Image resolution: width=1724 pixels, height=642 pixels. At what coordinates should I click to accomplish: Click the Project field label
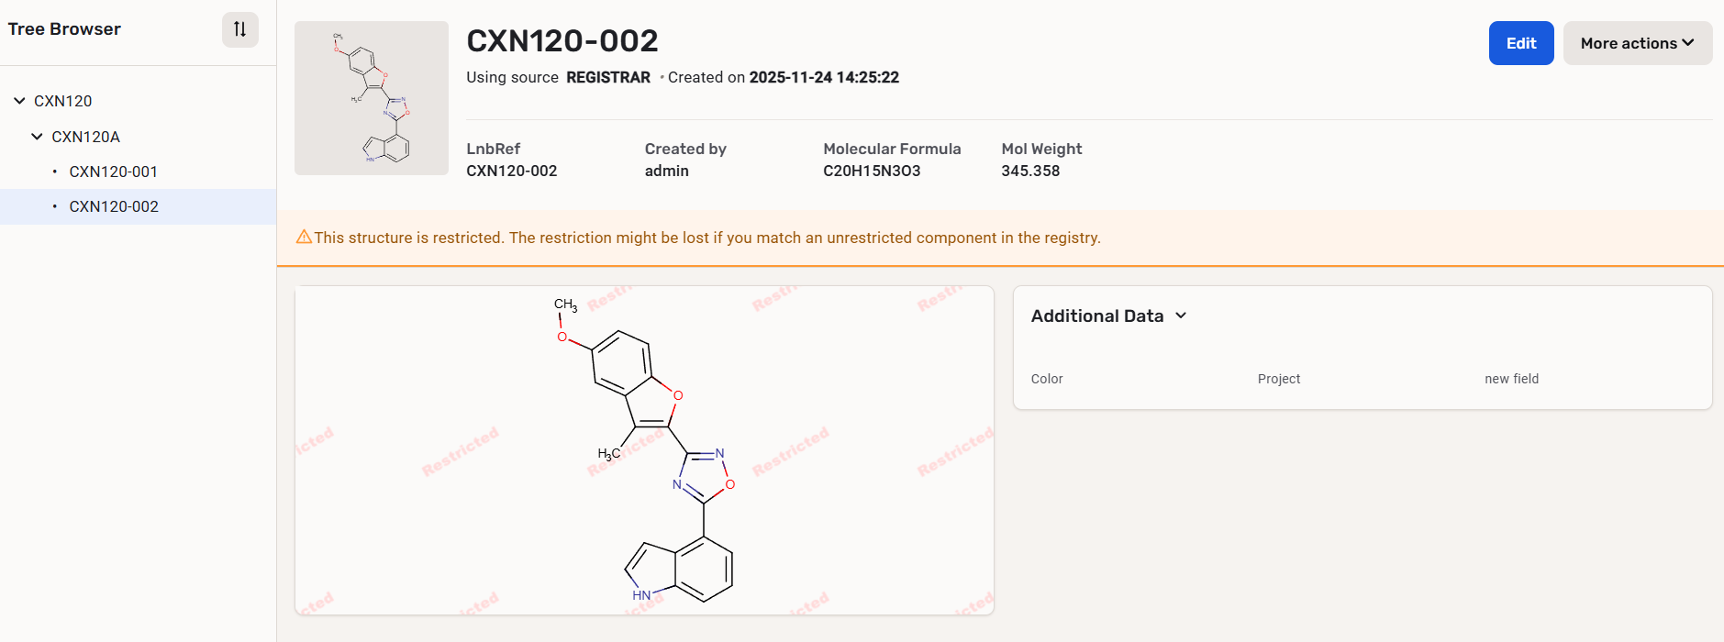pyautogui.click(x=1278, y=379)
